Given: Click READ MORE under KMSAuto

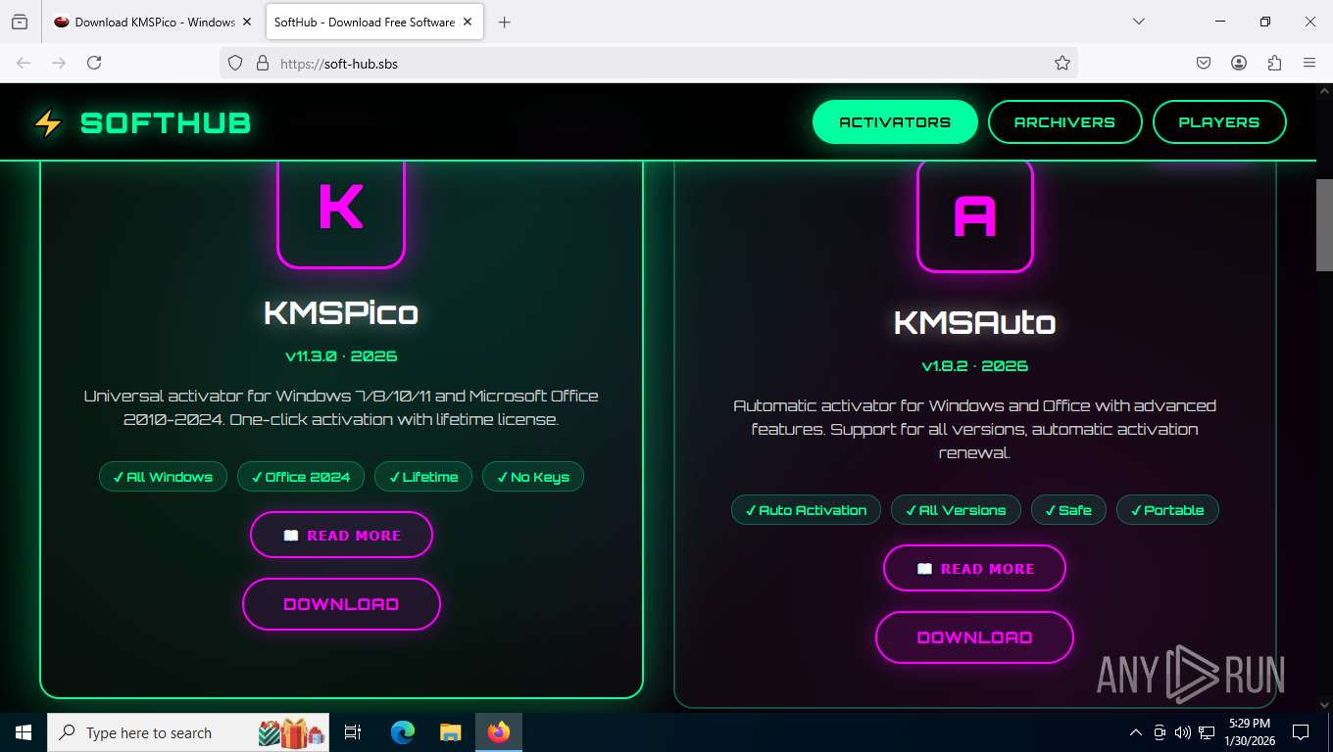Looking at the screenshot, I should tap(974, 568).
